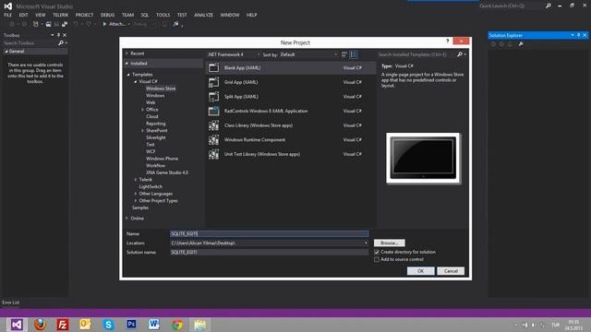Open Firefox from the taskbar
This screenshot has width=591, height=332.
click(x=40, y=324)
